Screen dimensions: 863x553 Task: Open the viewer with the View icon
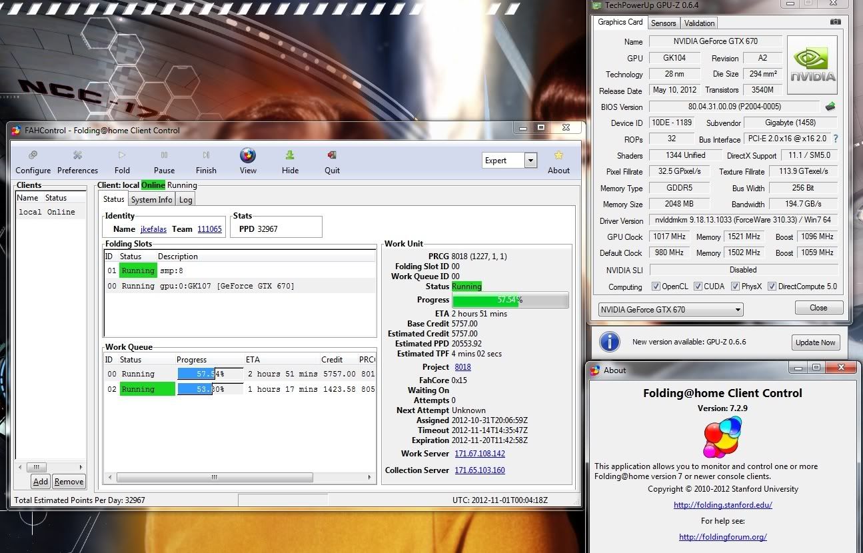pyautogui.click(x=248, y=155)
